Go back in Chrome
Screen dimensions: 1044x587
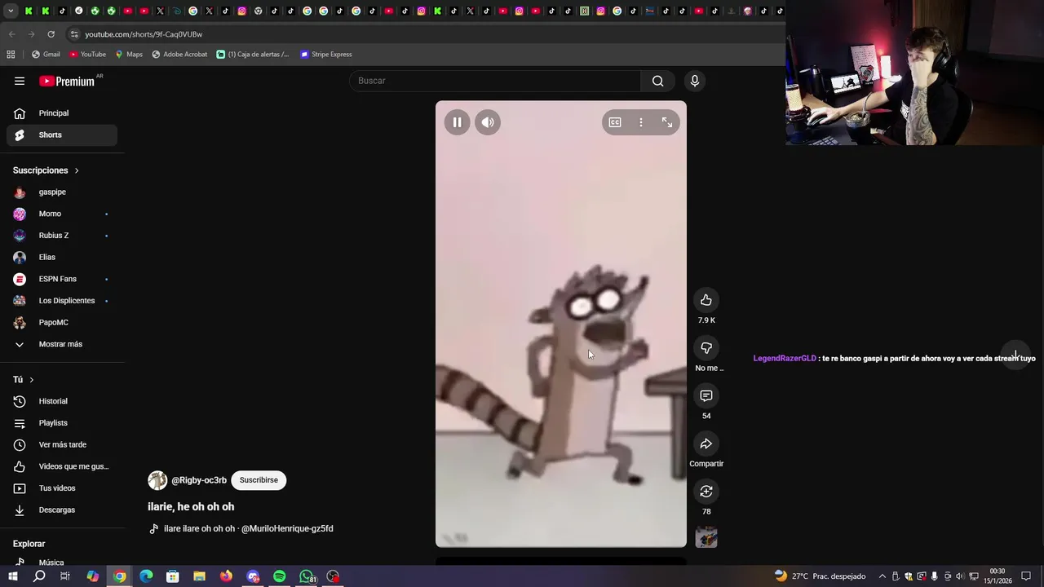11,34
